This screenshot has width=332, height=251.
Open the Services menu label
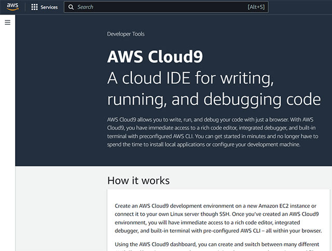tap(49, 7)
